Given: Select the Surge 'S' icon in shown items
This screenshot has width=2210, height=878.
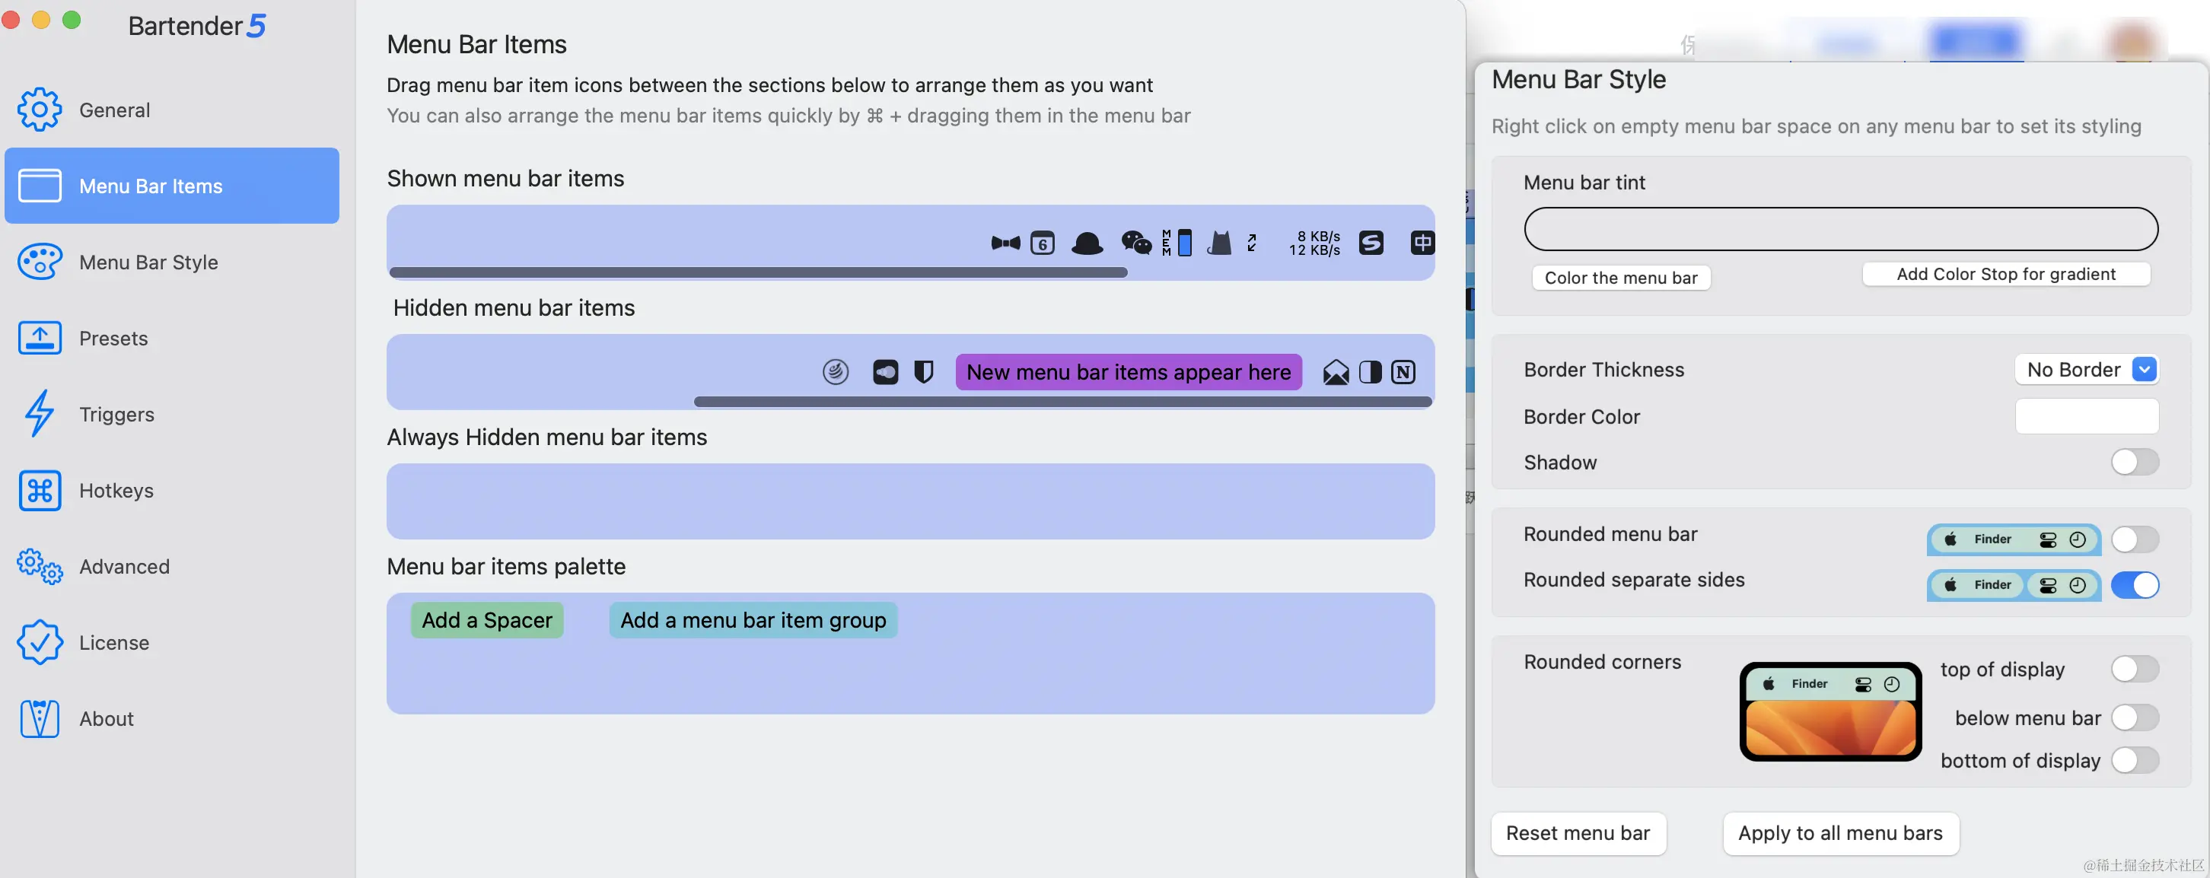Looking at the screenshot, I should coord(1371,243).
